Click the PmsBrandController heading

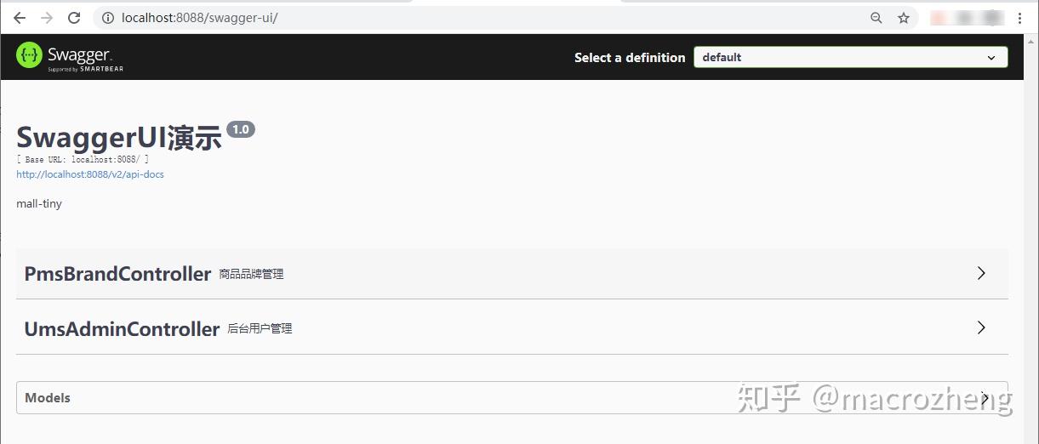pos(117,274)
